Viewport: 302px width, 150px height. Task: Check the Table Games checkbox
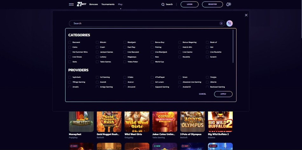pos(97,62)
